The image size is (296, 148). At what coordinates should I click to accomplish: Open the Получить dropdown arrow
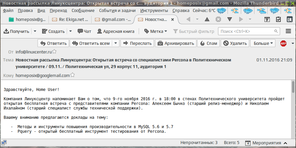tap(35, 31)
